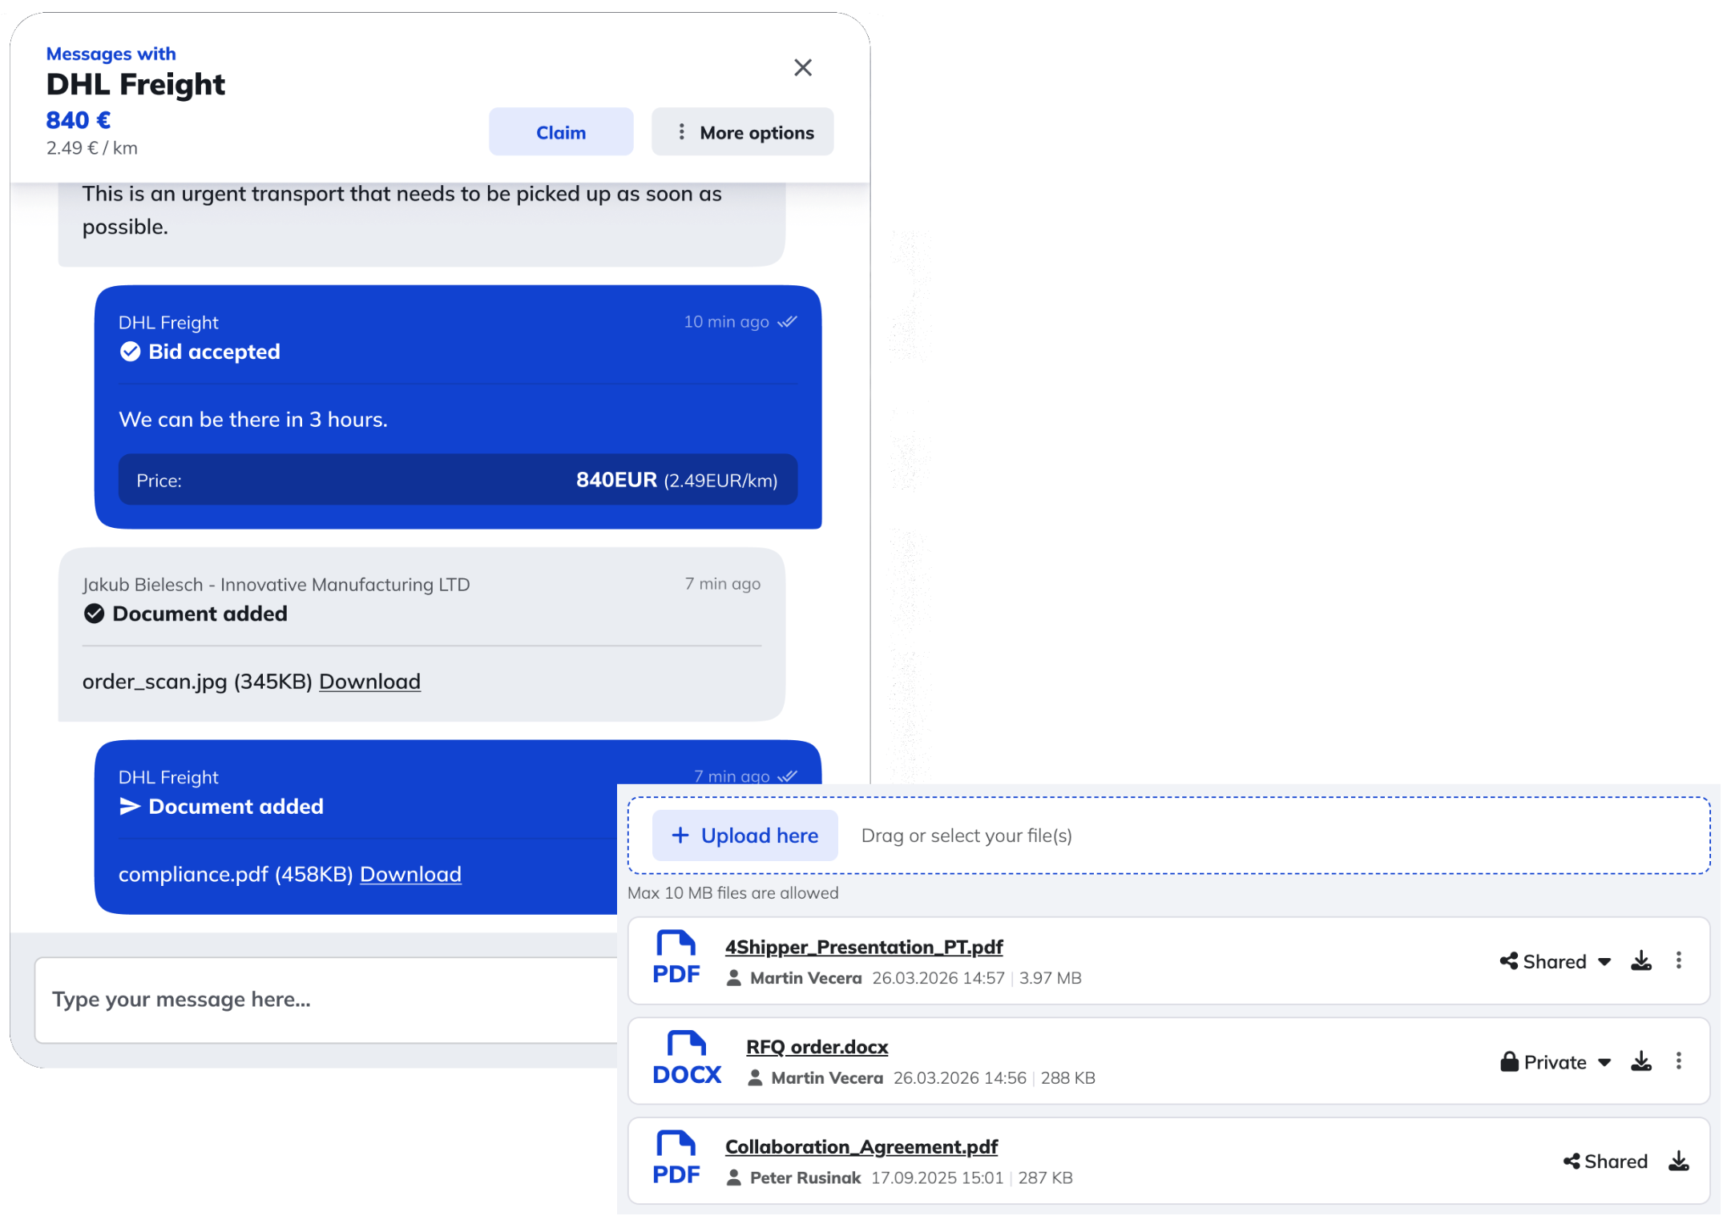Open the three-dot menu for 4Shipper_Presentation_PT.pdf
Viewport: 1731px width, 1232px height.
[1680, 960]
